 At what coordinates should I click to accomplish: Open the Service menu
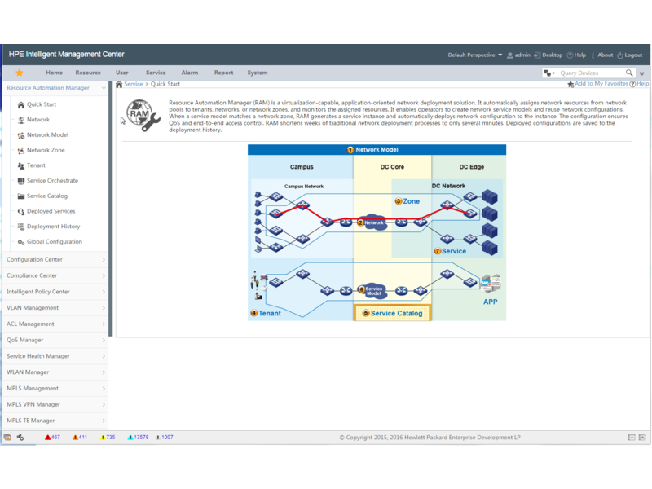pos(156,73)
